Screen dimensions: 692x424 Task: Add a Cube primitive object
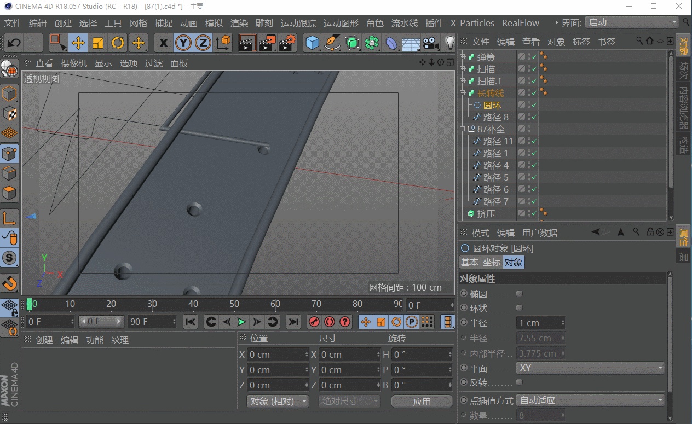[312, 43]
